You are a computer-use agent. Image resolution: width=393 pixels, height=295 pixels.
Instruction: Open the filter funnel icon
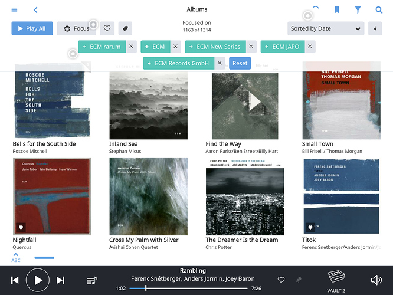[x=358, y=10]
